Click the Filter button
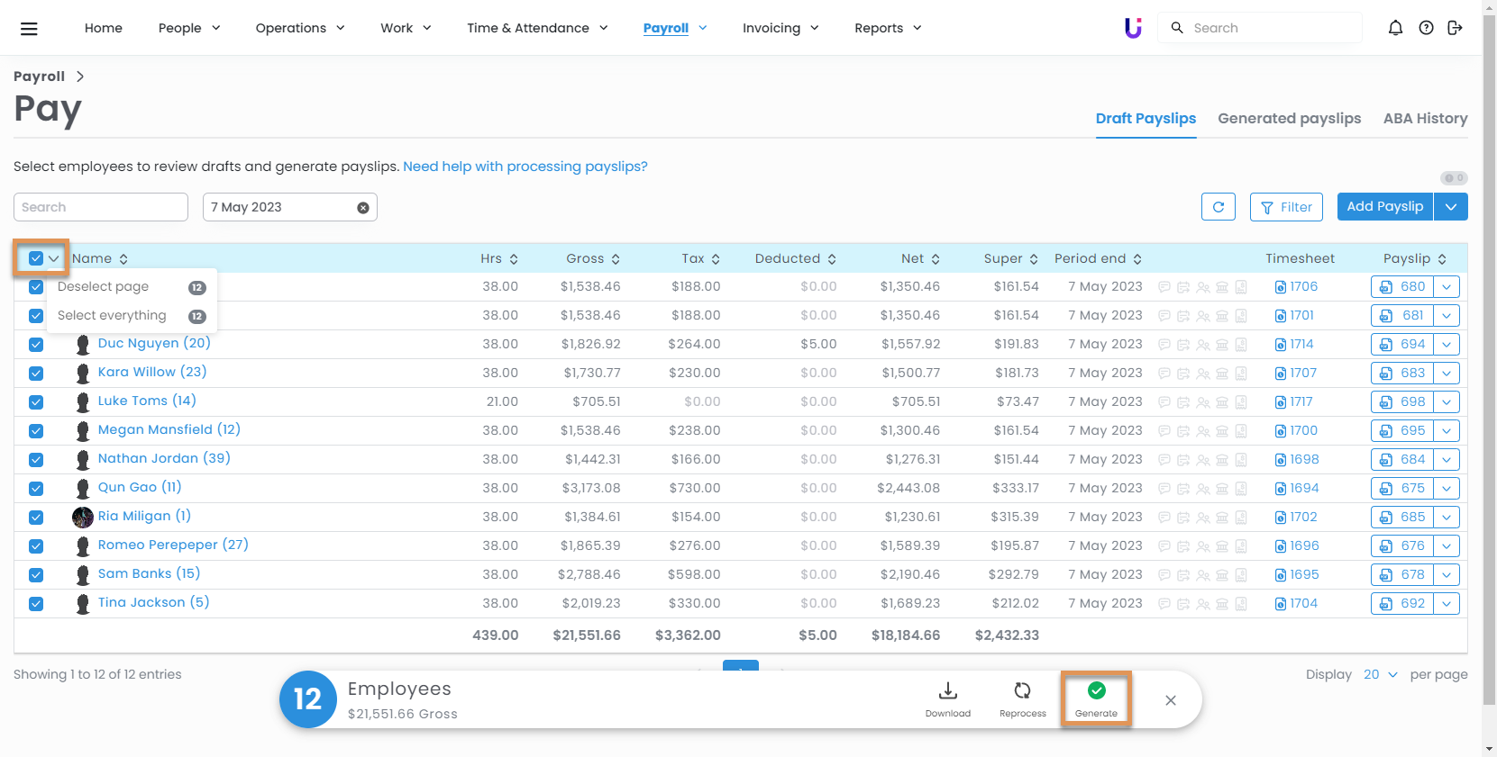This screenshot has height=757, width=1497. 1286,207
